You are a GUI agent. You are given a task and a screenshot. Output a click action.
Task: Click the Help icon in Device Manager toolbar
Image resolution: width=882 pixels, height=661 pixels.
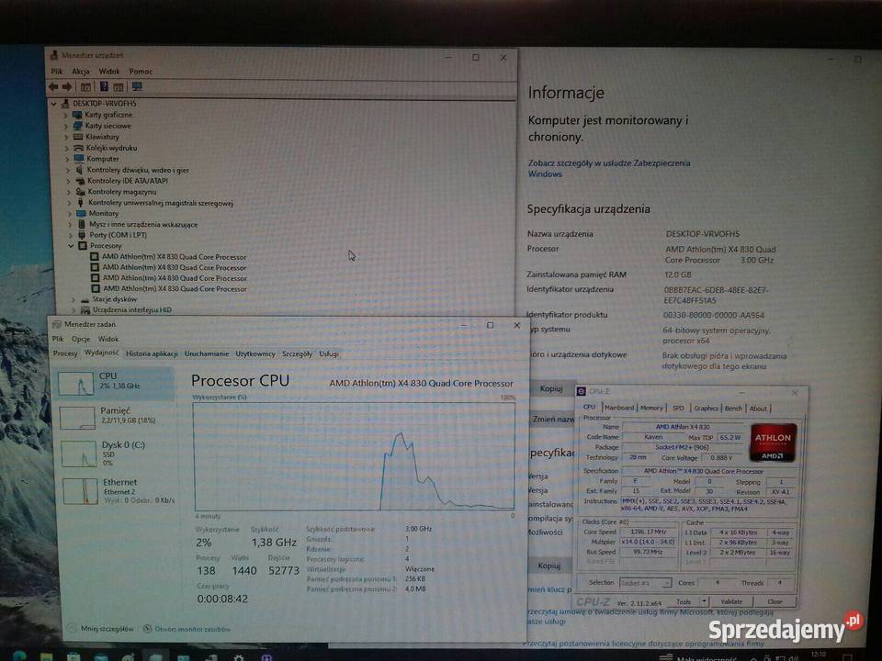tap(104, 86)
